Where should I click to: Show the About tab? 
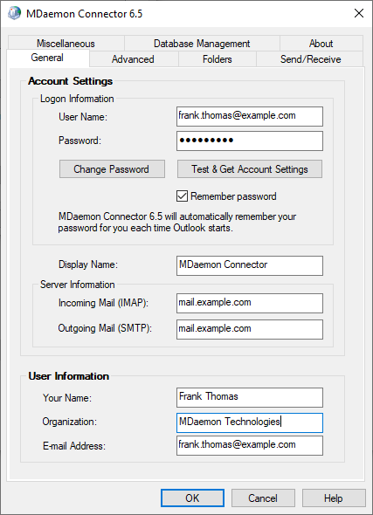tap(321, 44)
